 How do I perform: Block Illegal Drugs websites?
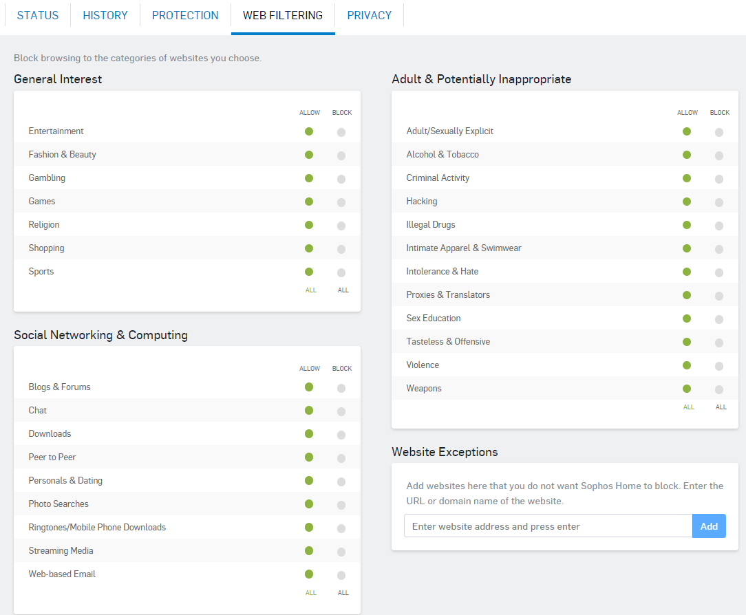pyautogui.click(x=719, y=226)
